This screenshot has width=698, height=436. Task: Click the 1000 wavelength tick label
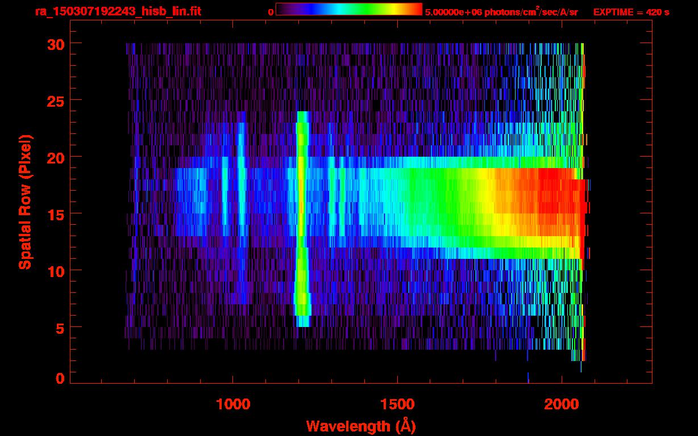233,404
